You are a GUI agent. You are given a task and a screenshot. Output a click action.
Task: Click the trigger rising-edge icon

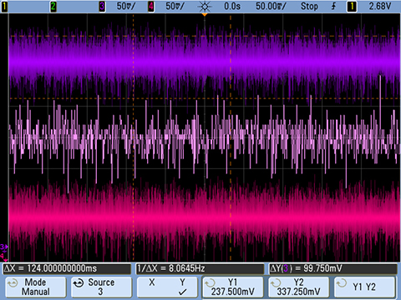(333, 6)
